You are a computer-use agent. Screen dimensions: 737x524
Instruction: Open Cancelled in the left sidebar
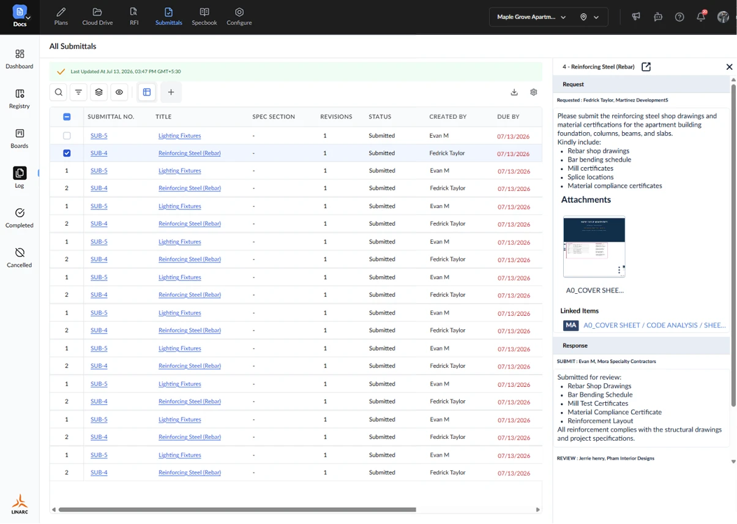pos(20,258)
